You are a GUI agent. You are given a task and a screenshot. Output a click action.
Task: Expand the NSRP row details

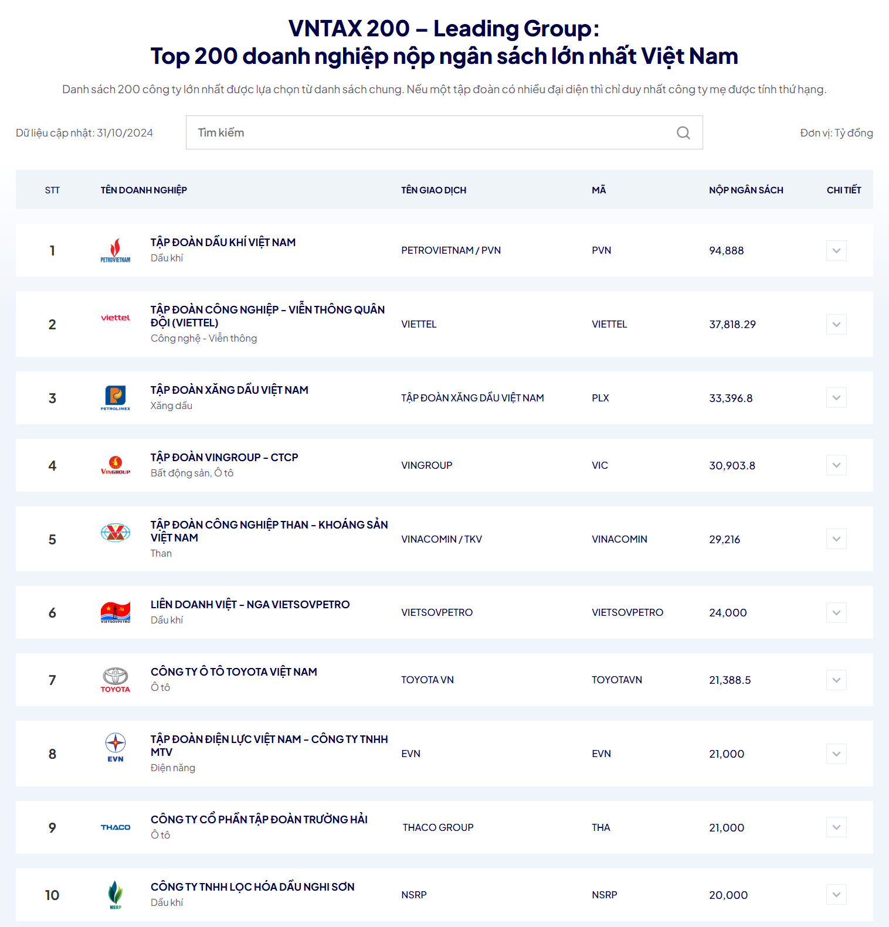tap(836, 894)
